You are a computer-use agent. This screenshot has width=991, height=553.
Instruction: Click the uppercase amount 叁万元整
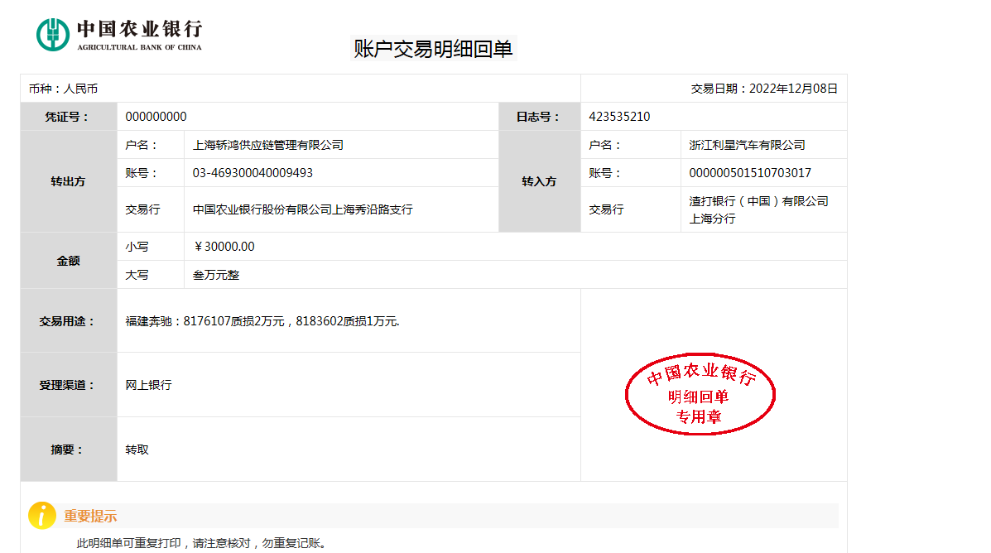tap(216, 275)
